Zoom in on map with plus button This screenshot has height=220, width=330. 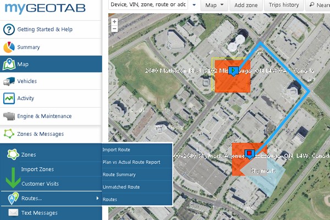[x=114, y=23]
